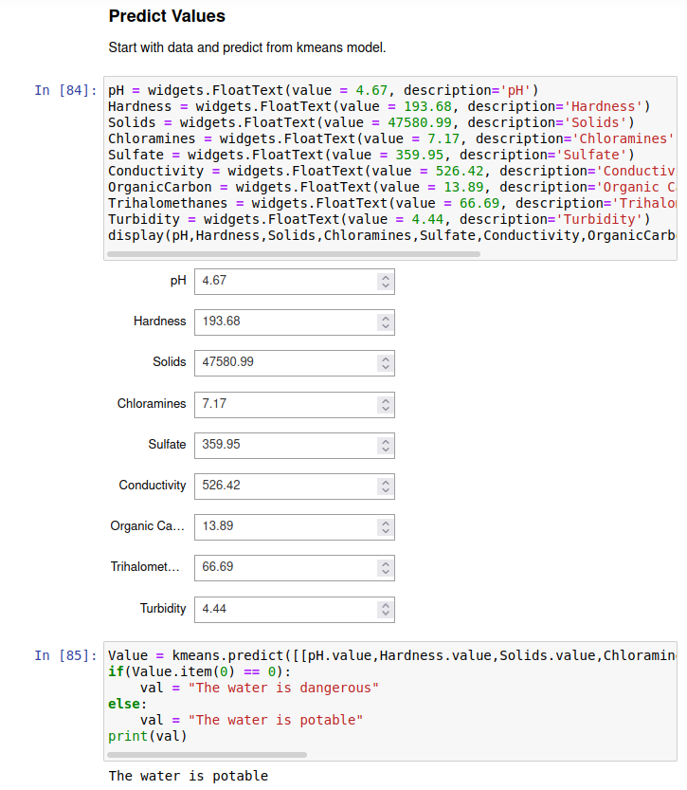Click the 'Trihalomet…' widget label
Screen dimensions: 687x790
pos(145,567)
